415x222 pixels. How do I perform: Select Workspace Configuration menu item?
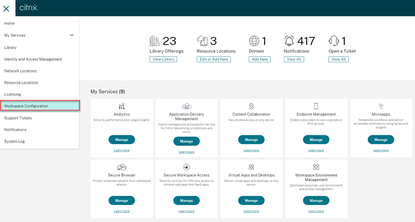(40, 105)
